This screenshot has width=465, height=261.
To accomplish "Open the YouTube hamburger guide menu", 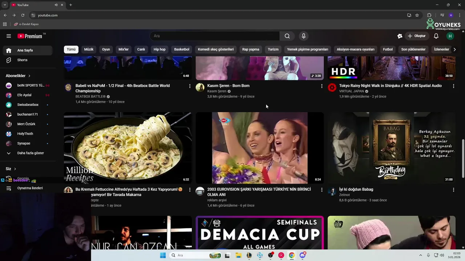I will (x=9, y=36).
